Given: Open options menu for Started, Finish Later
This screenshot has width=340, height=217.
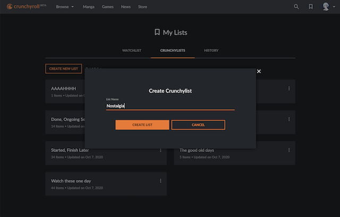Looking at the screenshot, I should pyautogui.click(x=160, y=150).
